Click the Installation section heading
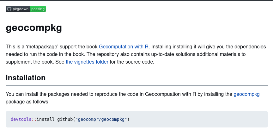 pyautogui.click(x=26, y=77)
